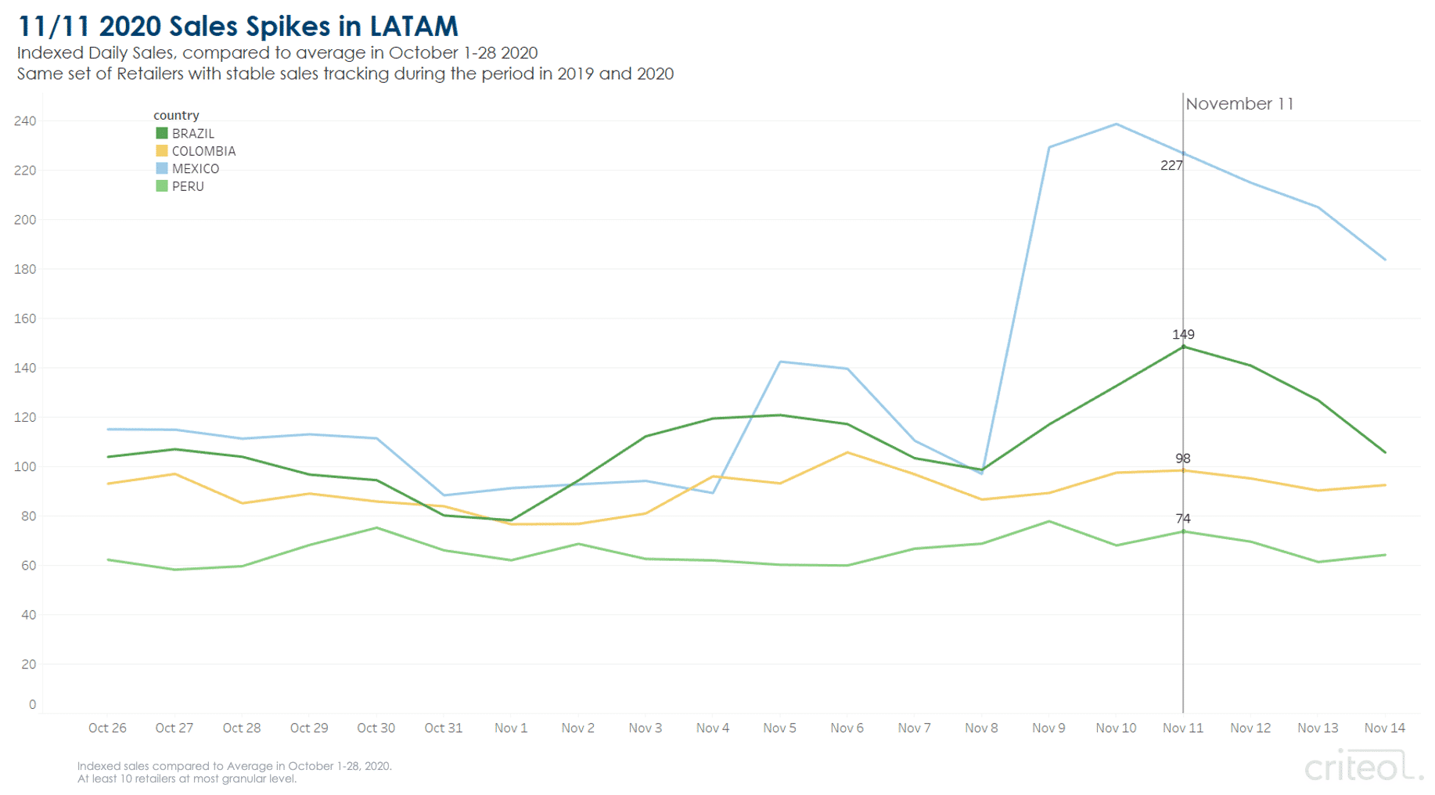Viewport: 1435px width, 795px height.
Task: Click the 'Oct 29' x-axis label
Action: 309,728
